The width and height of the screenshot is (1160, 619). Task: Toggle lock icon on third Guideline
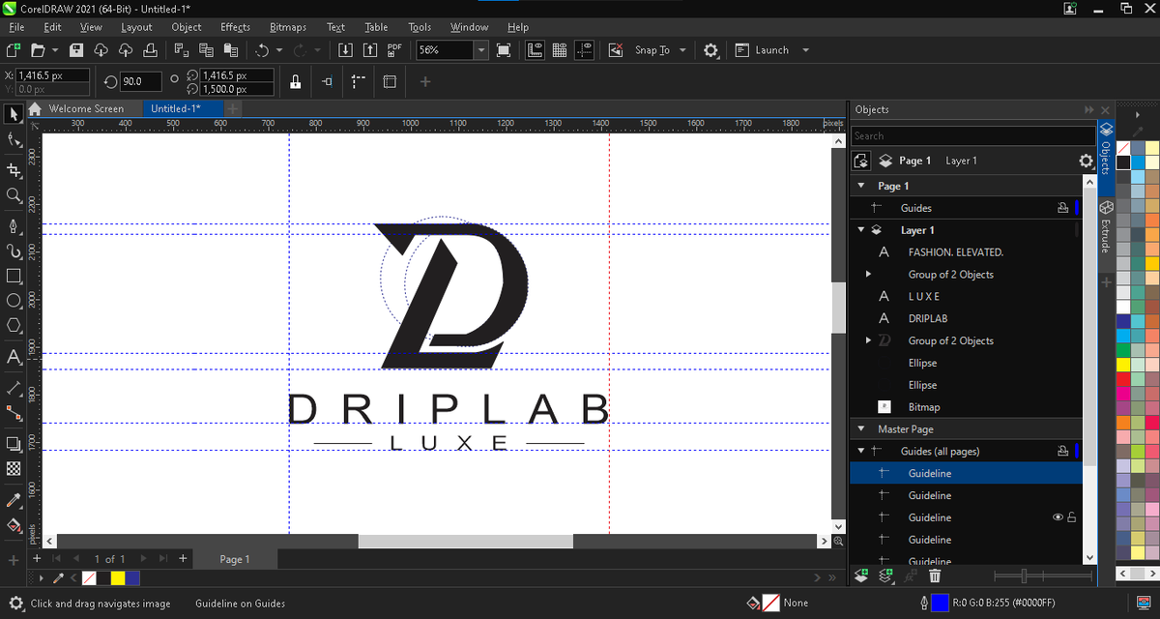[1072, 517]
